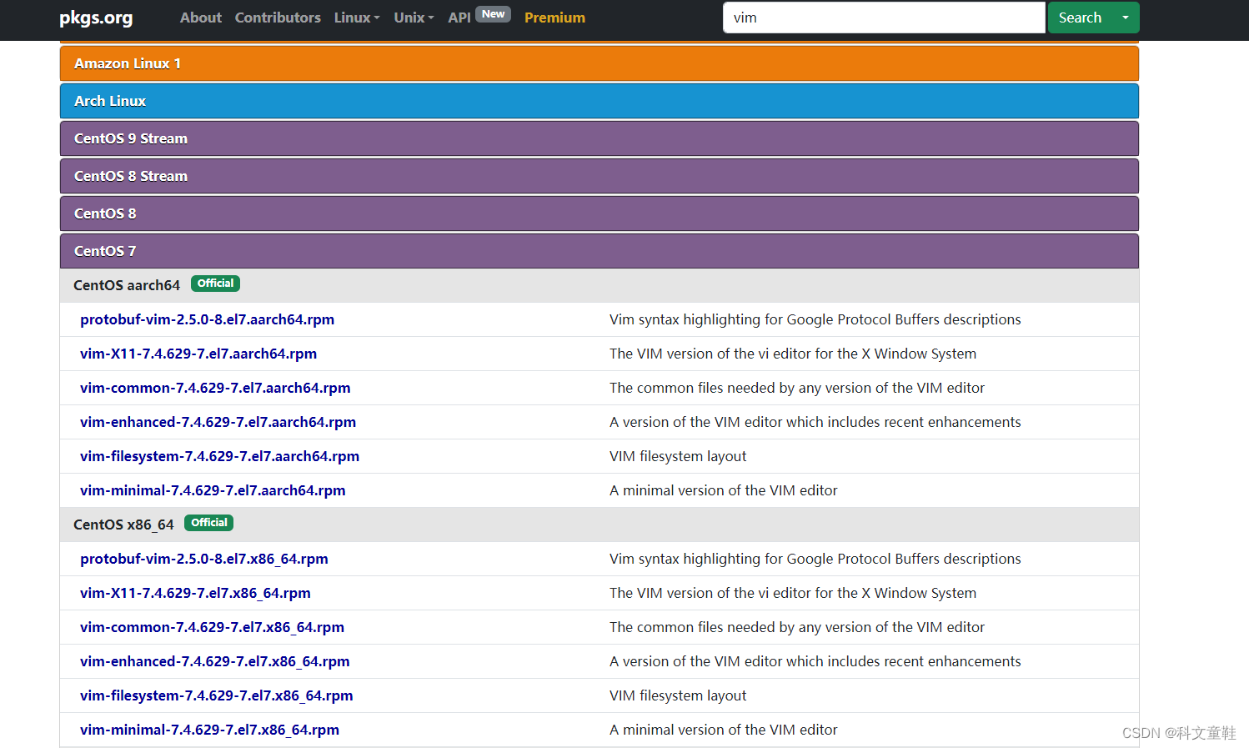The image size is (1249, 748).
Task: Expand the Amazon Linux 1 section
Action: point(599,63)
